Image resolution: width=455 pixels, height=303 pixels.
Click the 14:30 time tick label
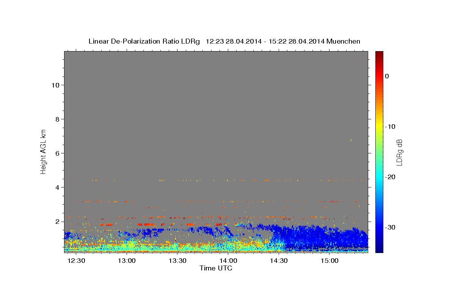pos(279,261)
